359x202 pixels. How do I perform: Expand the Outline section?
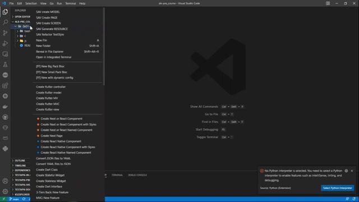21,160
